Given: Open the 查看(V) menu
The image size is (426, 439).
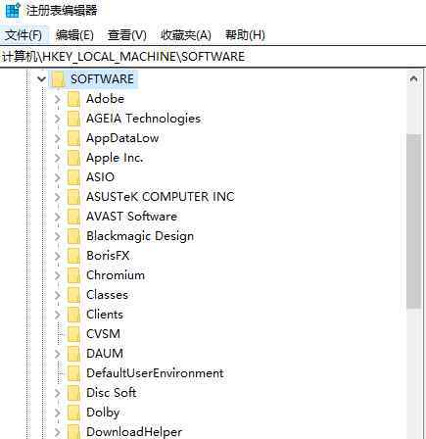Looking at the screenshot, I should [x=127, y=35].
